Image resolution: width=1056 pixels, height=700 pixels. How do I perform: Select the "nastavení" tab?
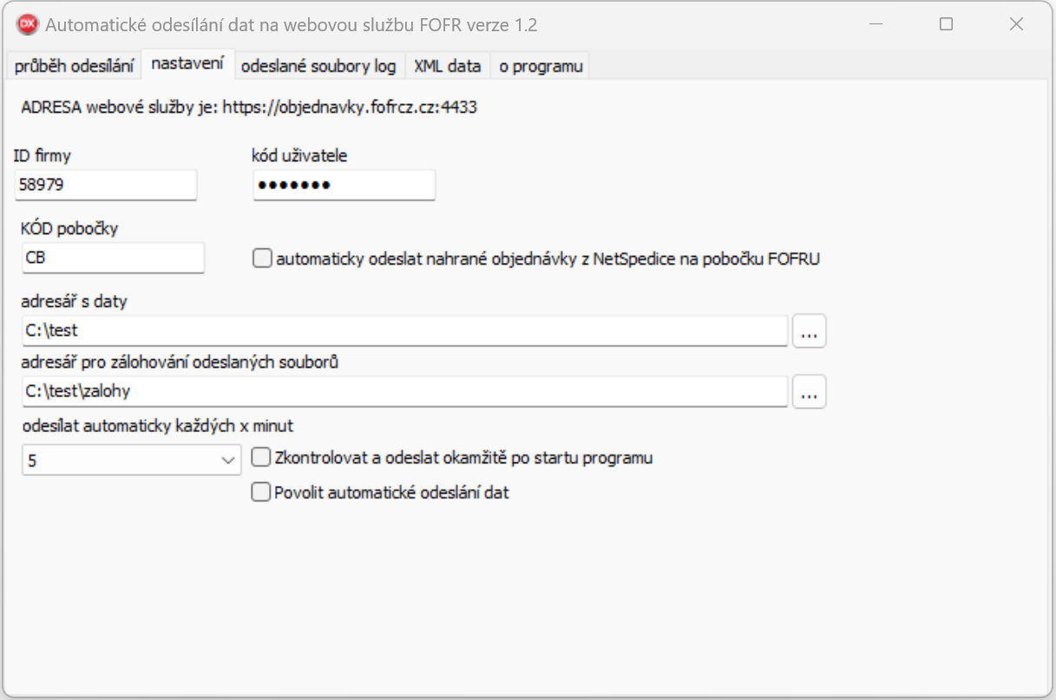pyautogui.click(x=187, y=65)
